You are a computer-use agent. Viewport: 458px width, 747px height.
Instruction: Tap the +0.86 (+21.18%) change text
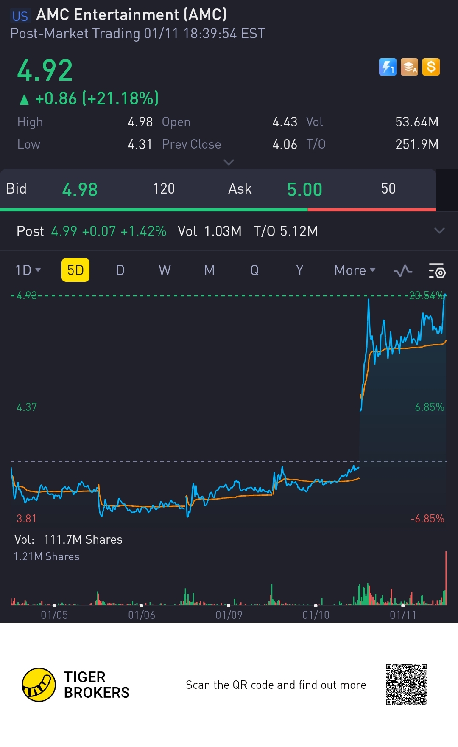pyautogui.click(x=97, y=98)
